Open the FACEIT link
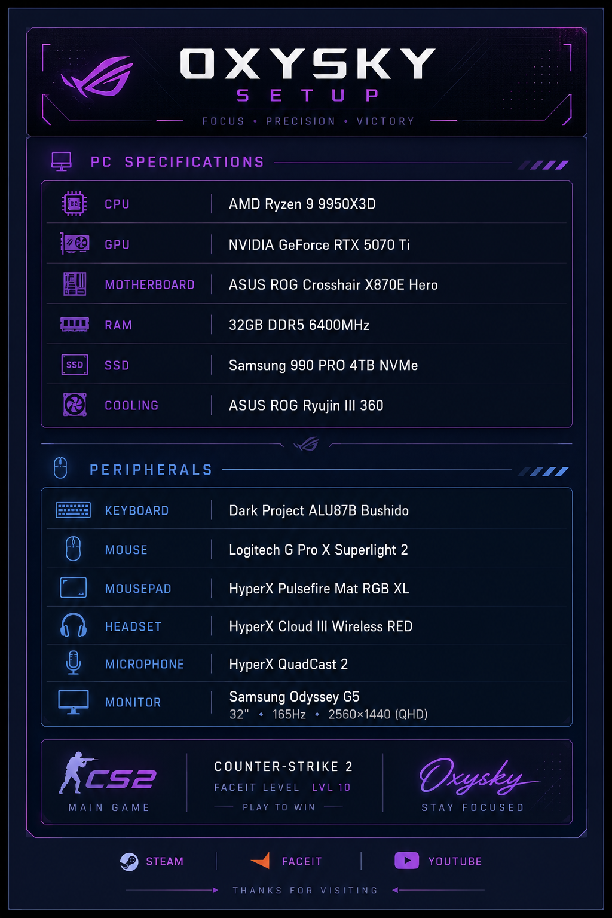Viewport: 612px width, 918px height. click(x=286, y=861)
